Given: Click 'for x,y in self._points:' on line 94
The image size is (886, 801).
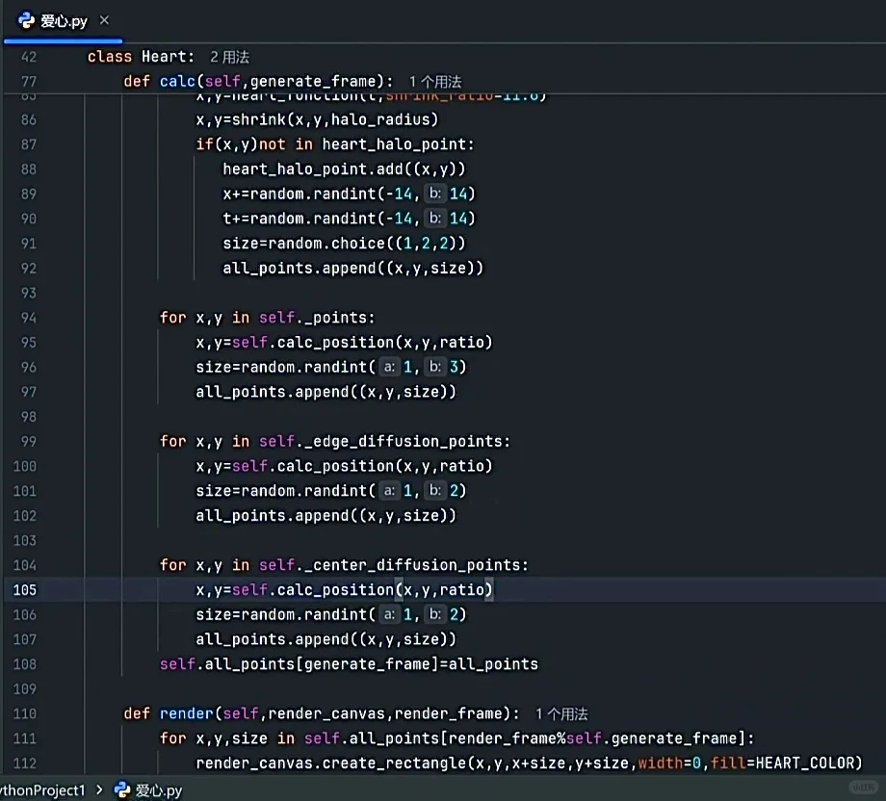Looking at the screenshot, I should 268,318.
